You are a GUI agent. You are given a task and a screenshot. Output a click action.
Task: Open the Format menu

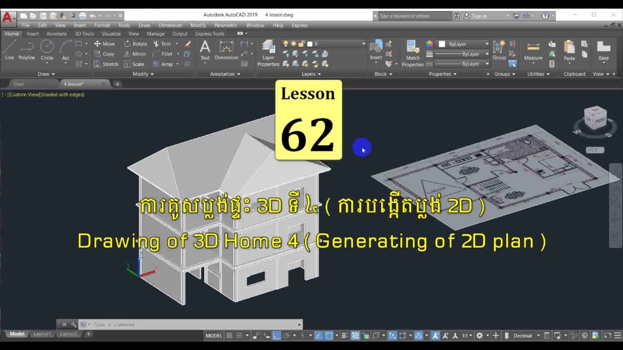(102, 25)
